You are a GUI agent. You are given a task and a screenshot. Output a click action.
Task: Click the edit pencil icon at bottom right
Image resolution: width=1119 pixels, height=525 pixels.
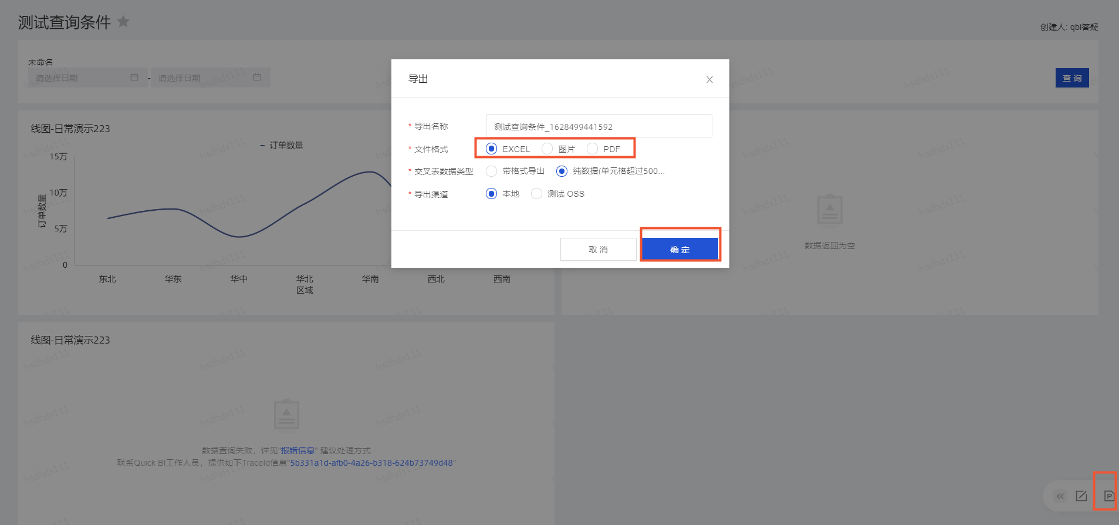[1081, 496]
